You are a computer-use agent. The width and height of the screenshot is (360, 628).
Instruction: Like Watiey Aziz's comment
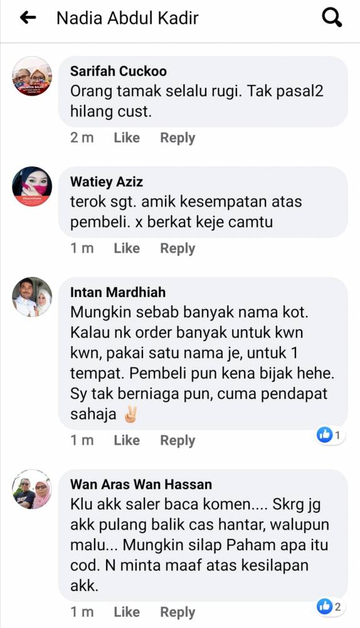127,248
